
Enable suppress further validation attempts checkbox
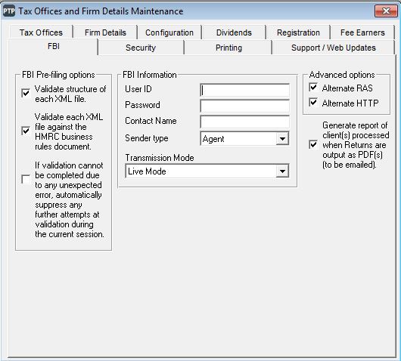(26, 179)
